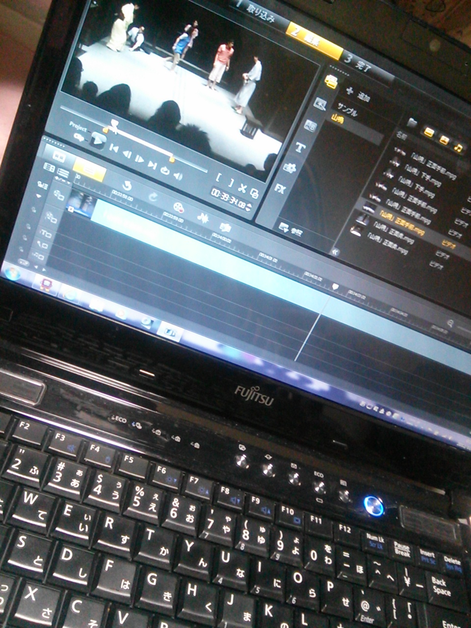Screen dimensions: 471x628
Task: Open the first pinned taskbar icon after the Start orb
Action: pyautogui.click(x=45, y=285)
